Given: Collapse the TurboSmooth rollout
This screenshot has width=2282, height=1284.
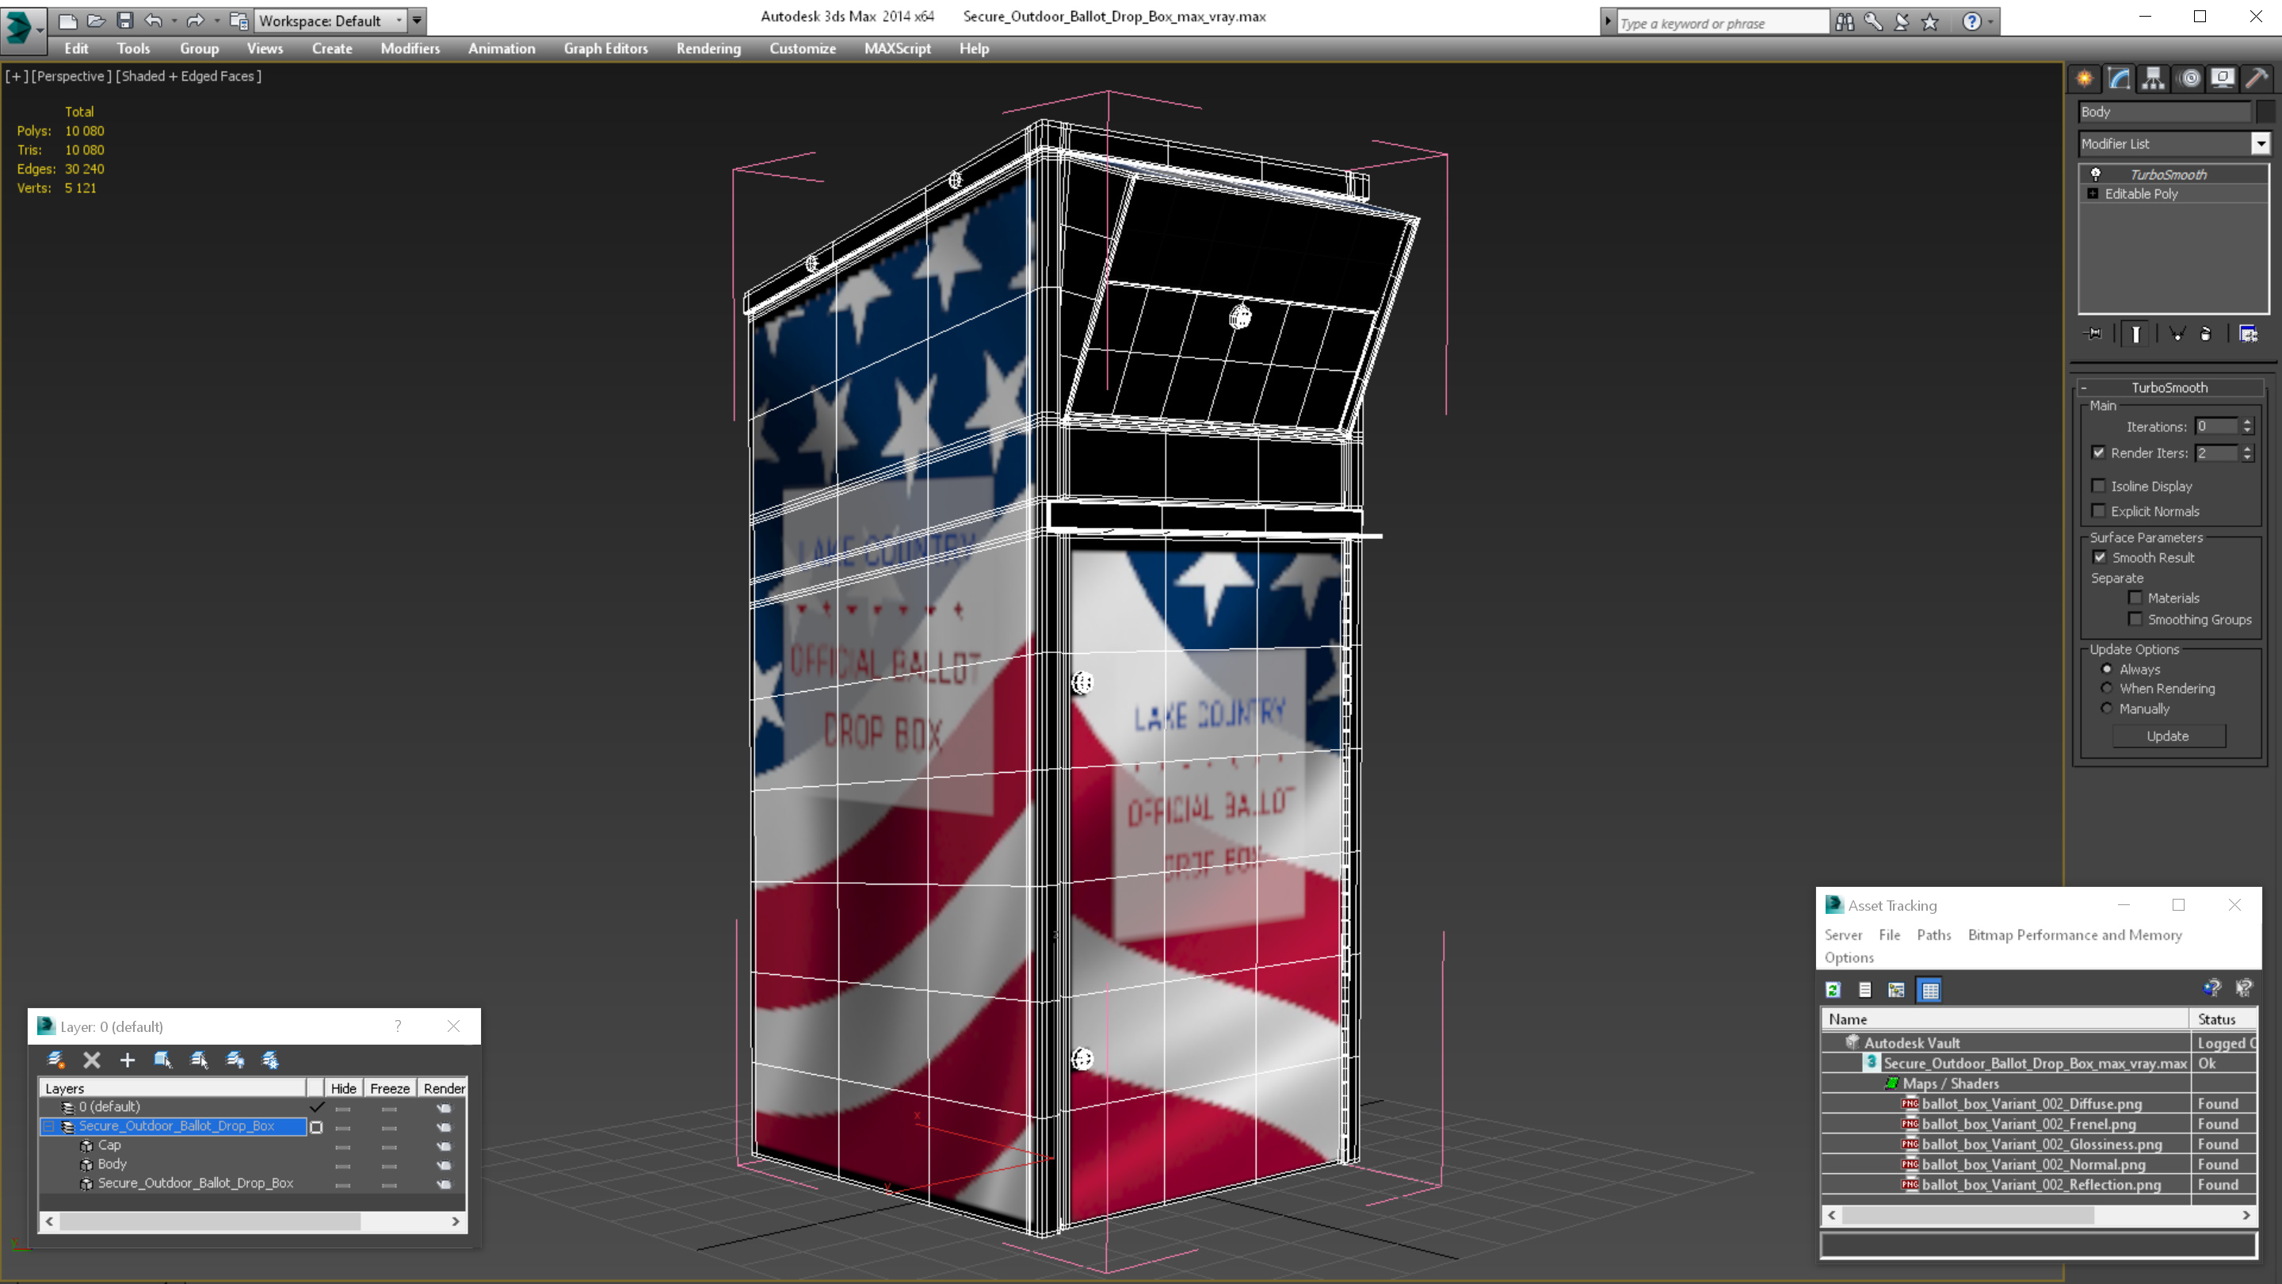Looking at the screenshot, I should click(2085, 388).
